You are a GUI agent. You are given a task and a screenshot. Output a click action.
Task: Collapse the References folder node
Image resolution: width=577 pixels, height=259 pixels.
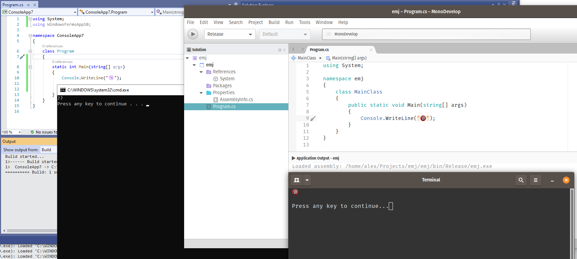coord(201,72)
